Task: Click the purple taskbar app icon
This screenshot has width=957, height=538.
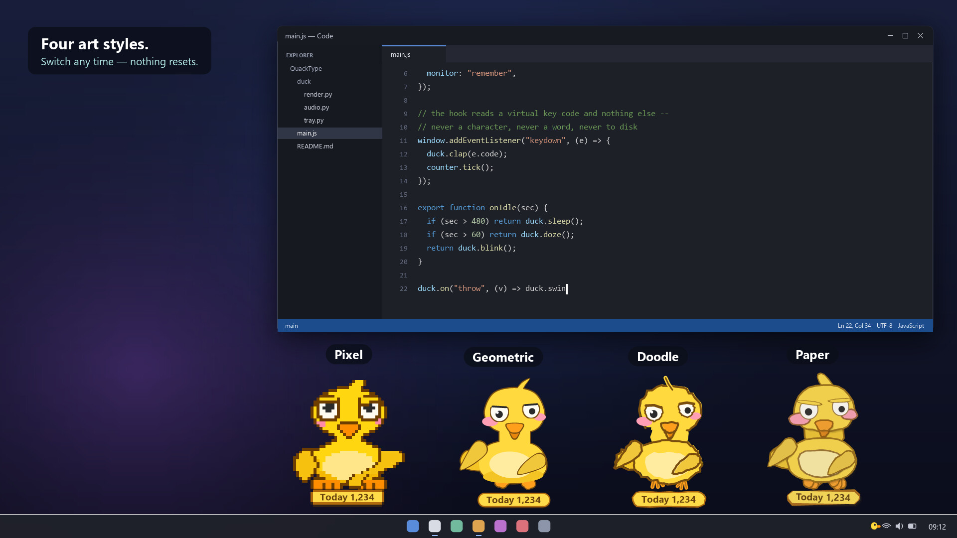Action: [x=500, y=526]
